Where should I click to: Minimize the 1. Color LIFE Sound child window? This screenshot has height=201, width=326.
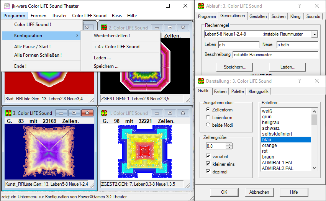pos(157,113)
